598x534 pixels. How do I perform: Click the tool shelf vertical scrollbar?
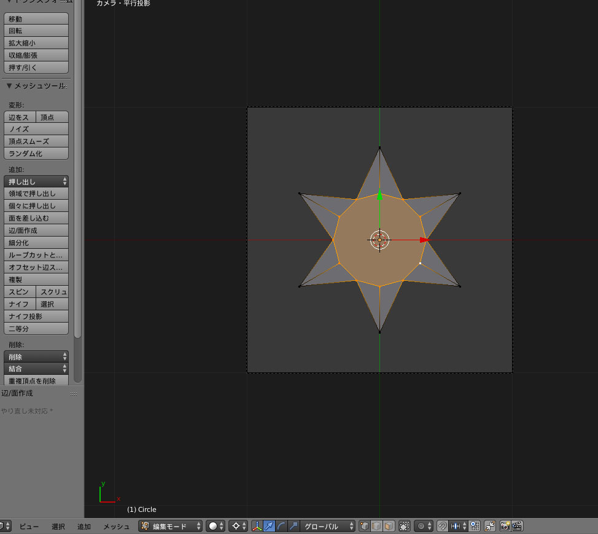coord(78,168)
